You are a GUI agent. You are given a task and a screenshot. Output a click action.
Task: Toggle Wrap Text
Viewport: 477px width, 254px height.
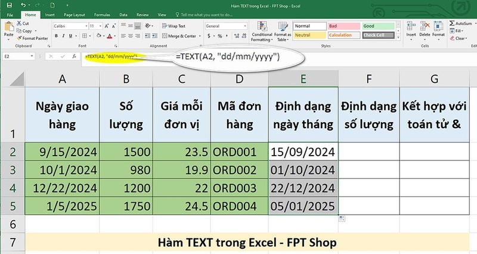174,26
